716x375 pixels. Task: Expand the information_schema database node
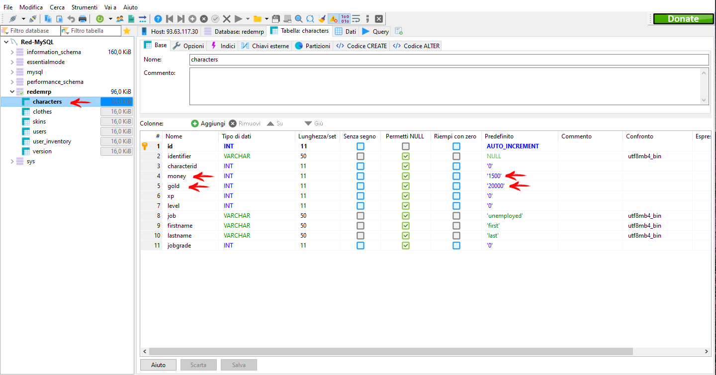click(12, 52)
